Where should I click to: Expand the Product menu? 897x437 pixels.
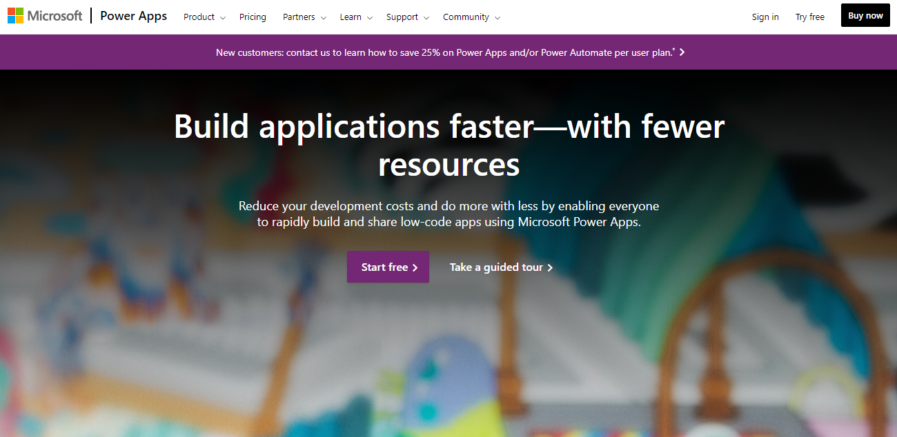pos(204,17)
